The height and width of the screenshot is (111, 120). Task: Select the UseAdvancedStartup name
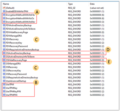(x=16, y=81)
